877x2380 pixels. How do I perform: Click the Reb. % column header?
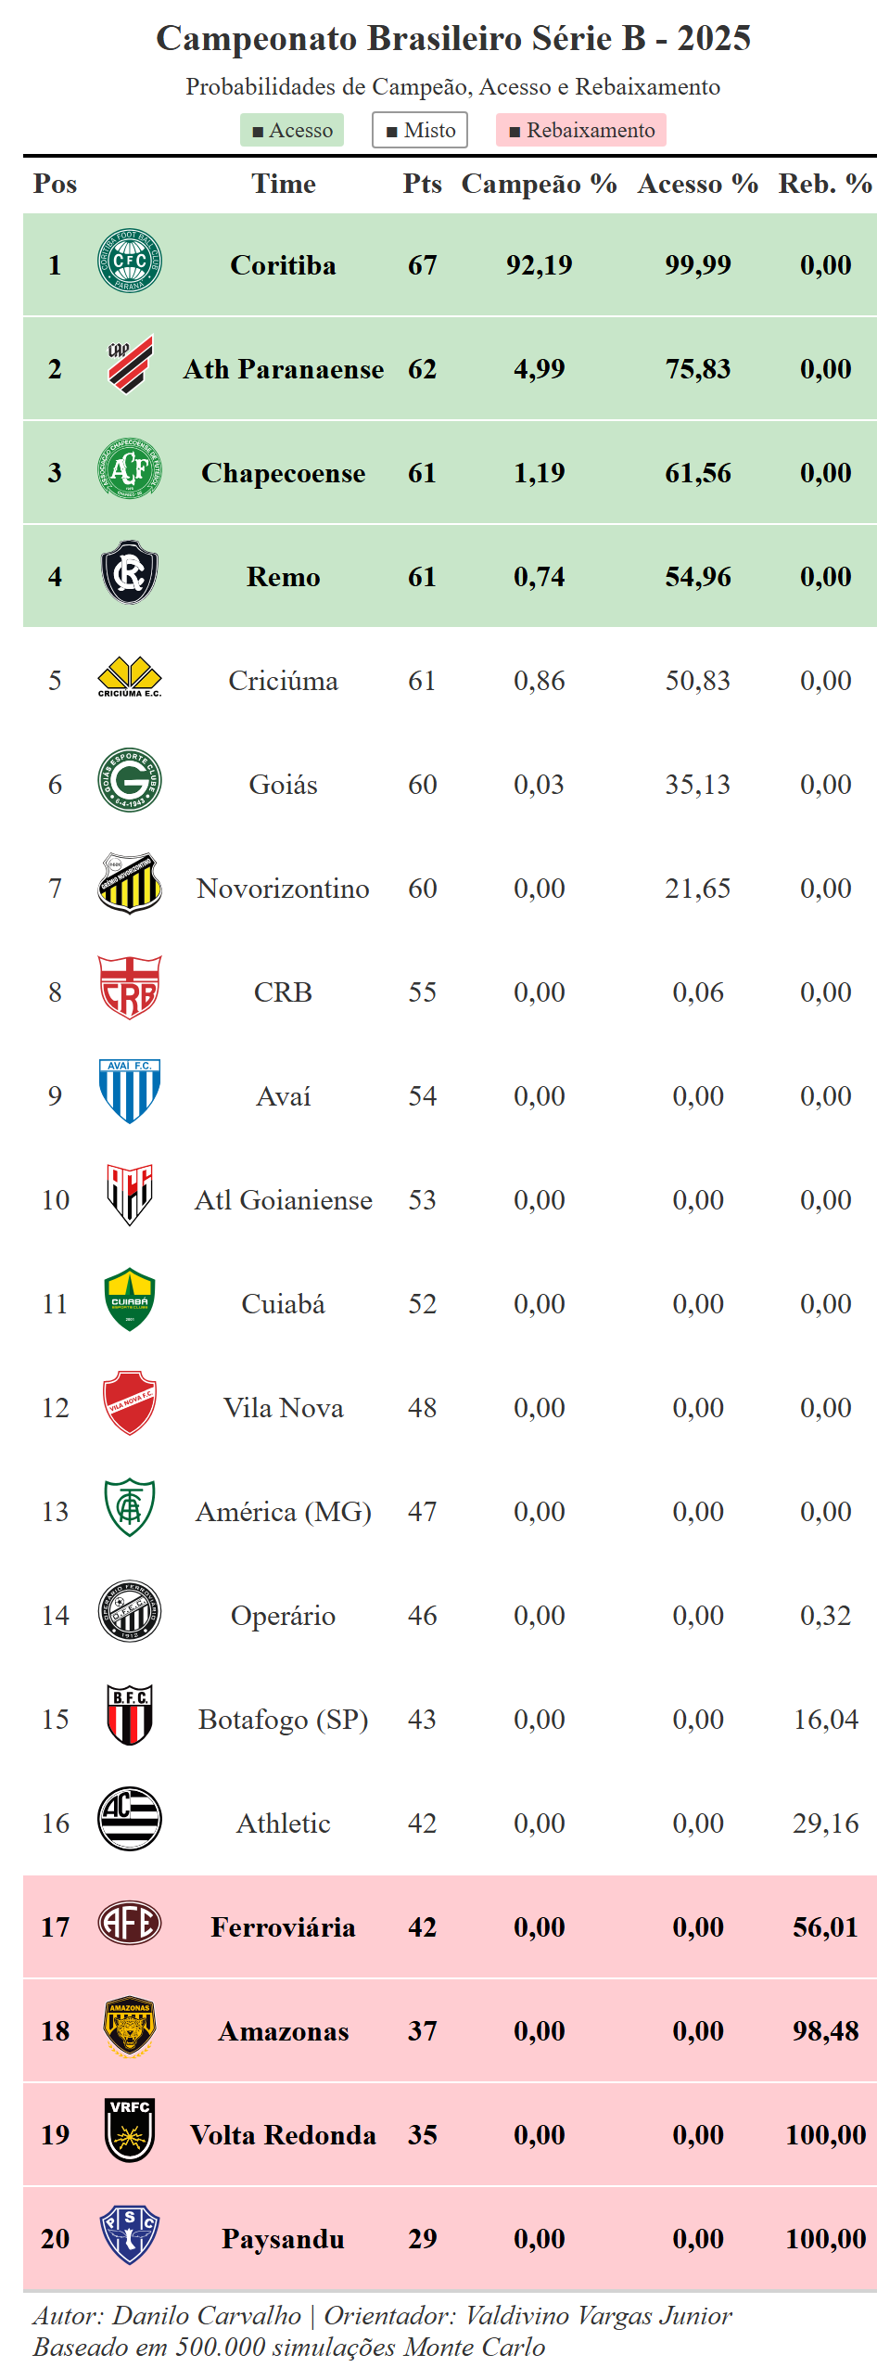[x=825, y=184]
